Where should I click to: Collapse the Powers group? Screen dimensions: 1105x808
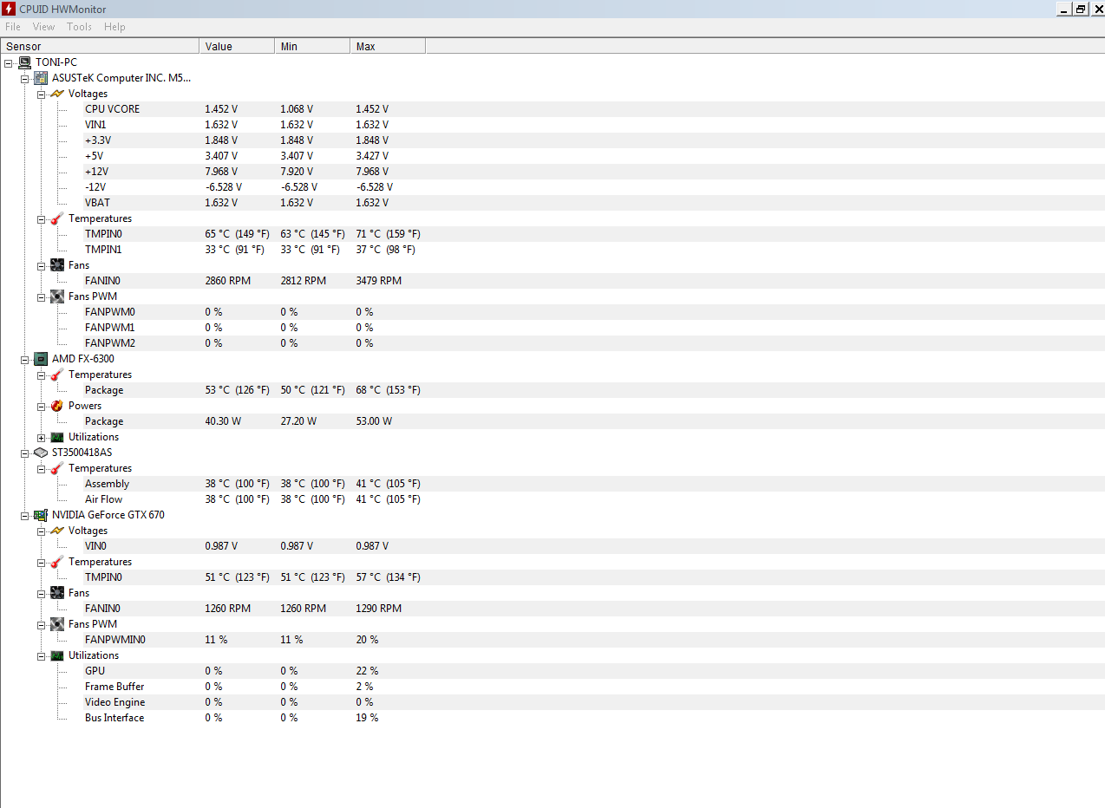42,407
